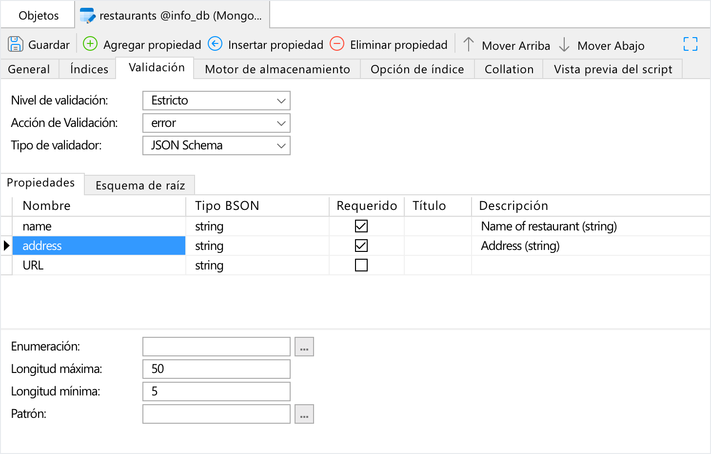This screenshot has width=711, height=454.
Task: Click the Longitud máxima field showing 50
Action: [x=217, y=369]
